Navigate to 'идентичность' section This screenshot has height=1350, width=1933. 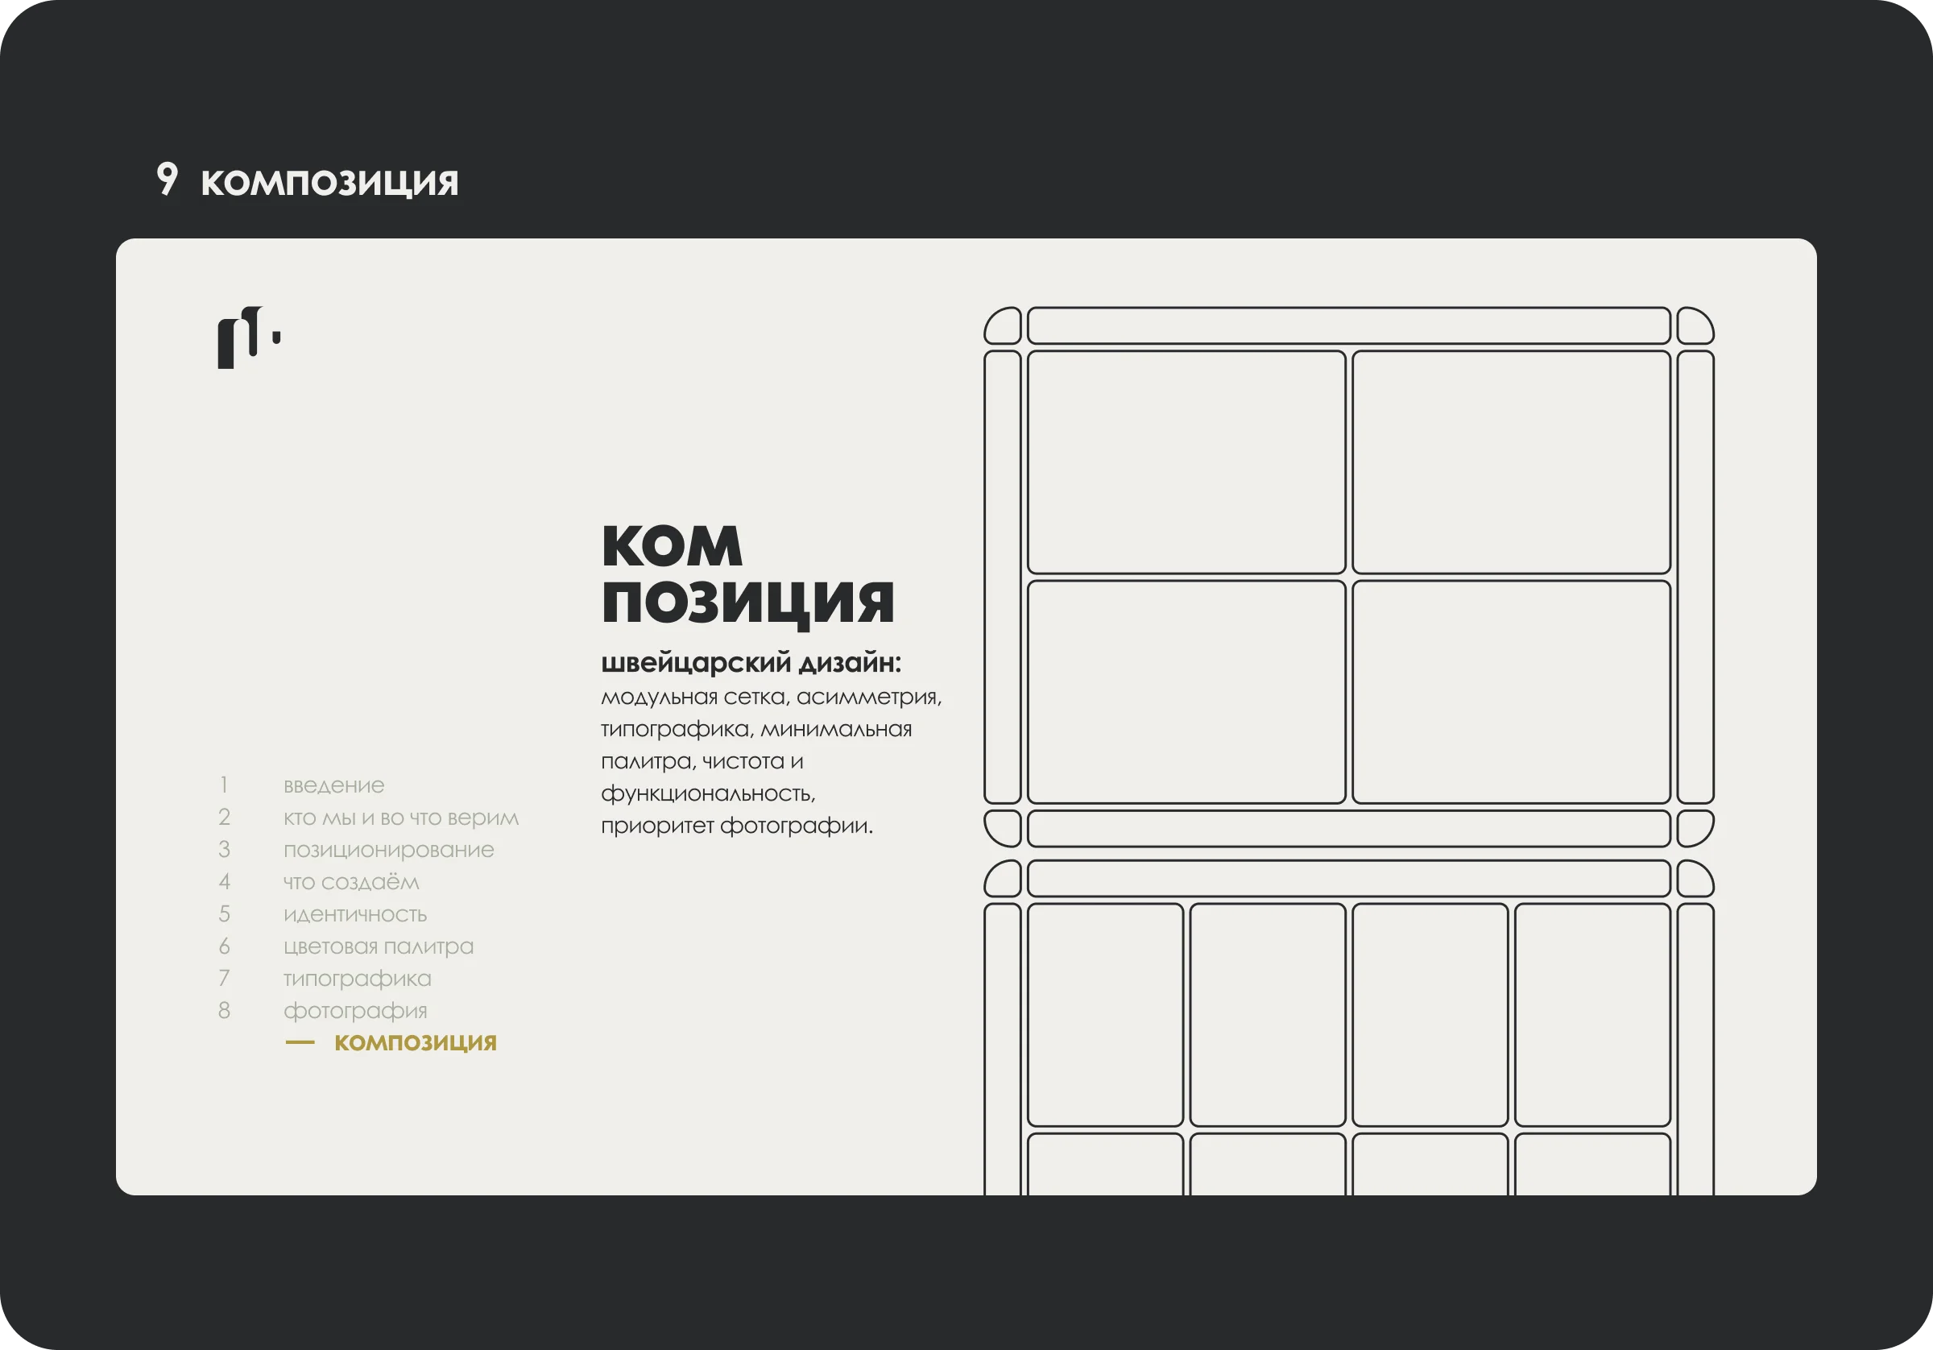coord(355,913)
